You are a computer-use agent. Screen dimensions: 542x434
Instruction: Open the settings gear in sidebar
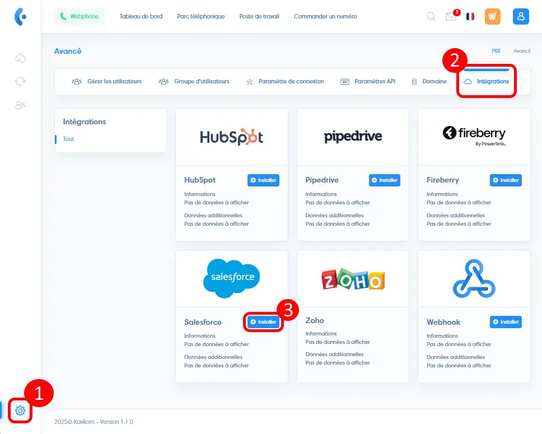(21, 410)
